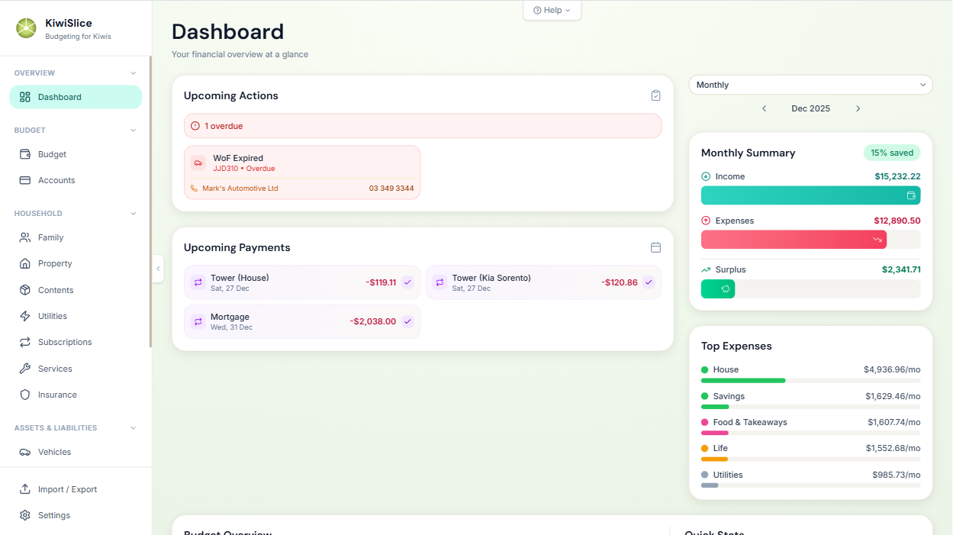Mark the Tower (House) payment as paid

pos(407,282)
